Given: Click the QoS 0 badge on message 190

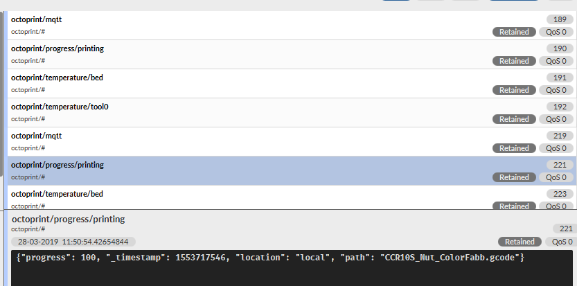Looking at the screenshot, I should tap(556, 61).
